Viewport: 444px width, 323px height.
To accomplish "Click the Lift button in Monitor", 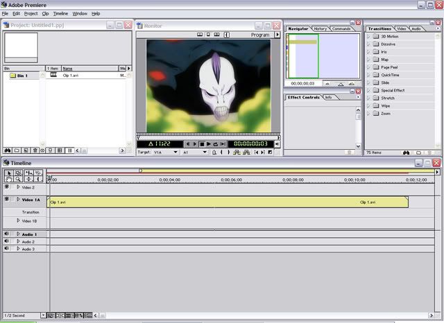I will click(x=237, y=152).
